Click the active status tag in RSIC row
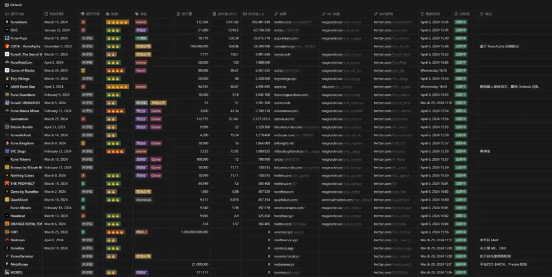This screenshot has width=552, height=277. (x=460, y=30)
